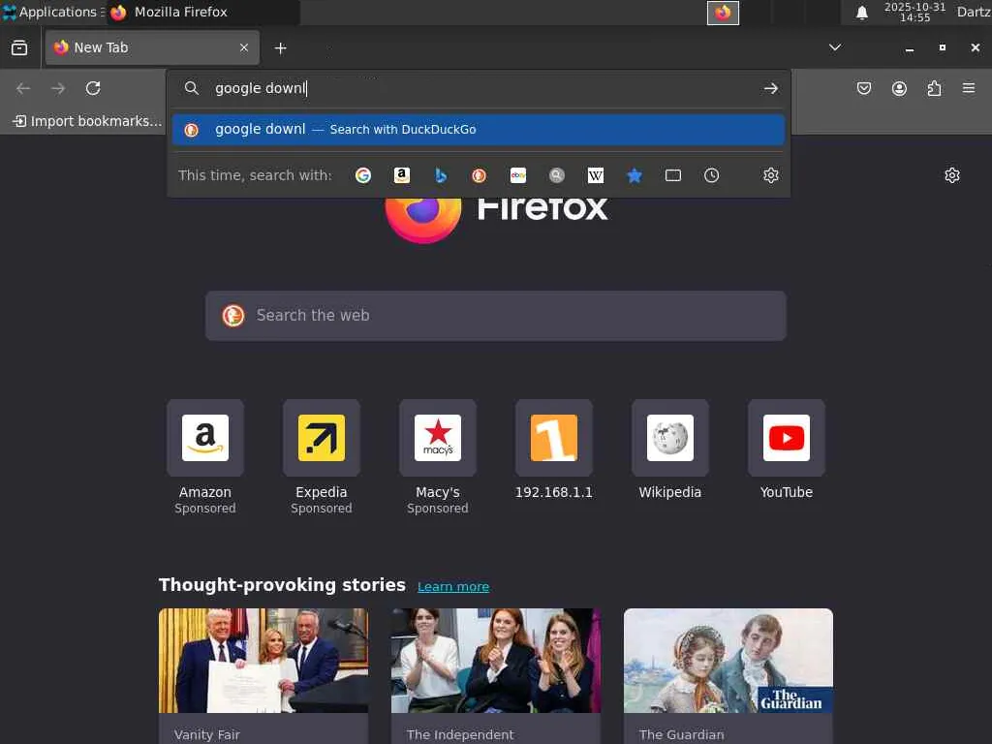Search bookmarks using the star icon
This screenshot has height=744, width=992.
(635, 175)
